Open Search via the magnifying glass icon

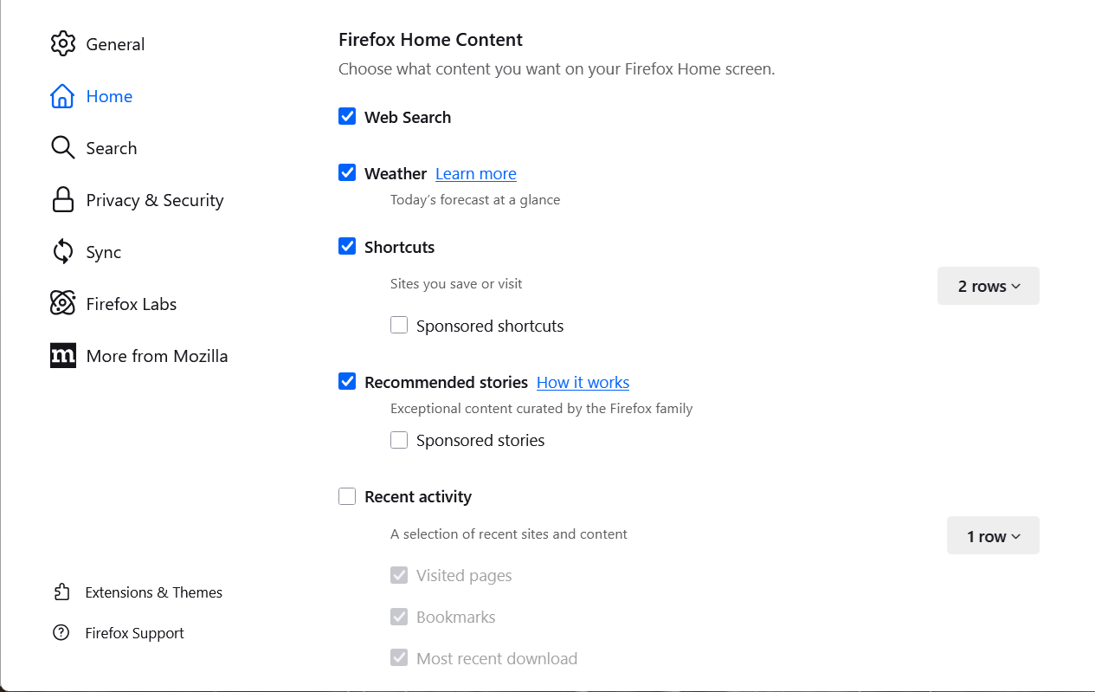click(x=63, y=147)
